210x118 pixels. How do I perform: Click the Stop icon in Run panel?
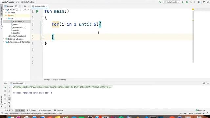(5, 91)
